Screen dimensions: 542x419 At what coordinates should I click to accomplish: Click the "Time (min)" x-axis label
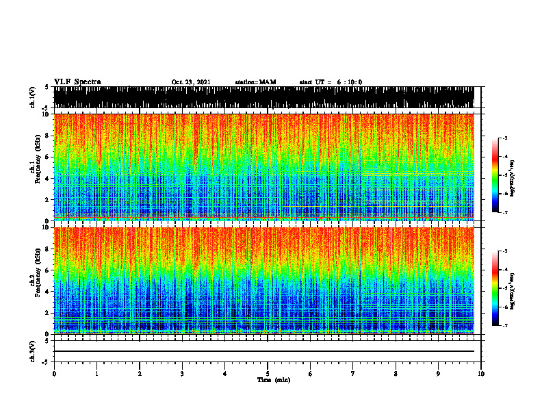click(274, 380)
